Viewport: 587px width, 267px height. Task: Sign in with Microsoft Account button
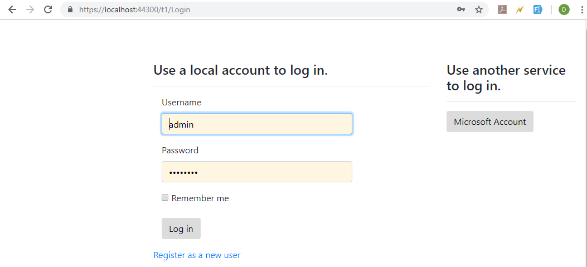pyautogui.click(x=489, y=122)
